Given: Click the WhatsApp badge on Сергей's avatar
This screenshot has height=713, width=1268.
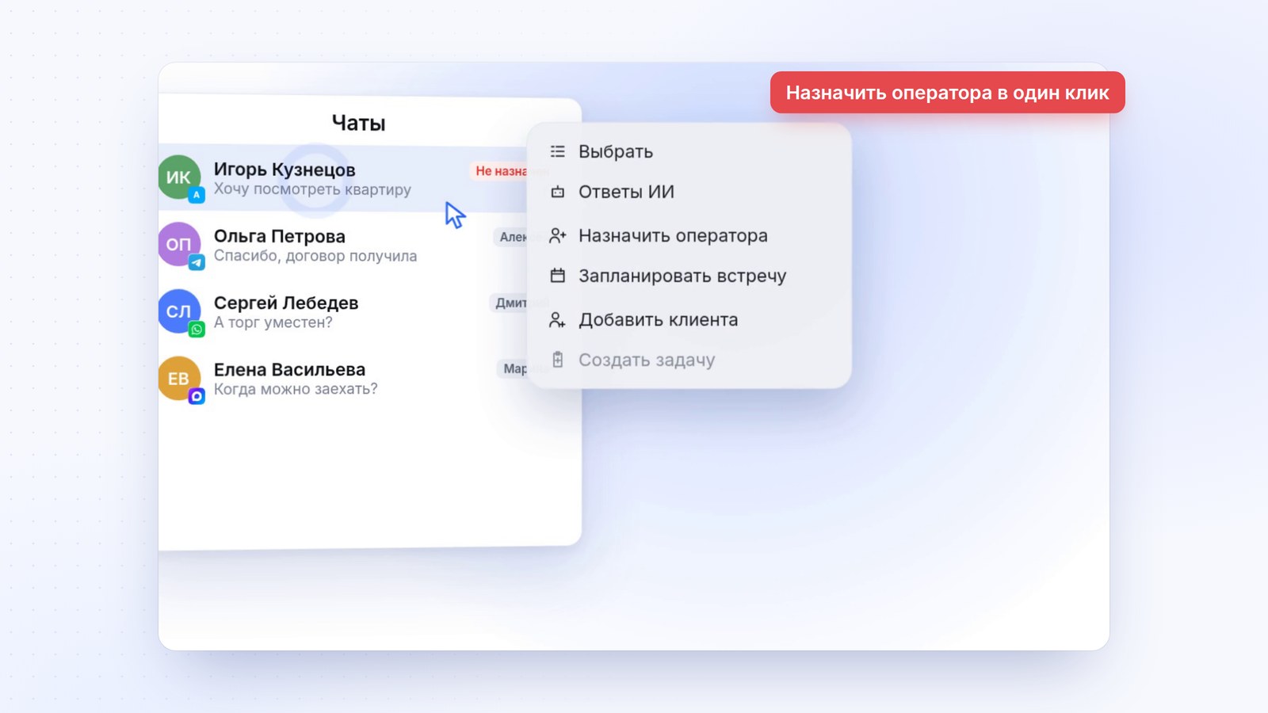Looking at the screenshot, I should point(197,329).
